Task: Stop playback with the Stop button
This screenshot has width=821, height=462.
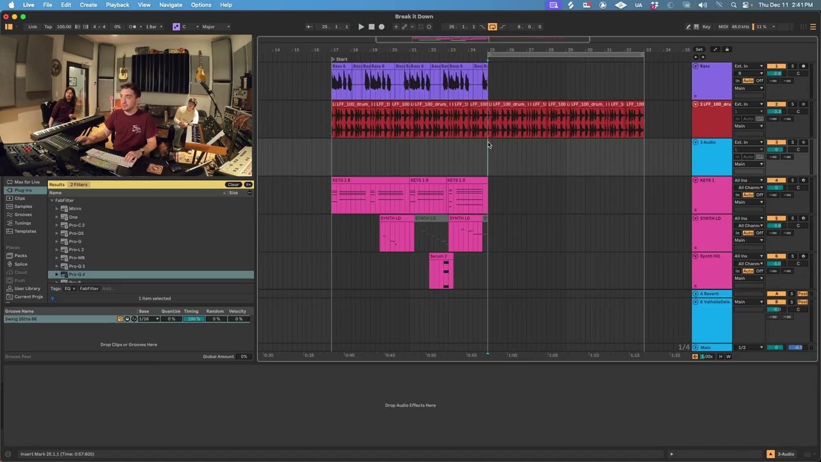Action: pos(371,27)
